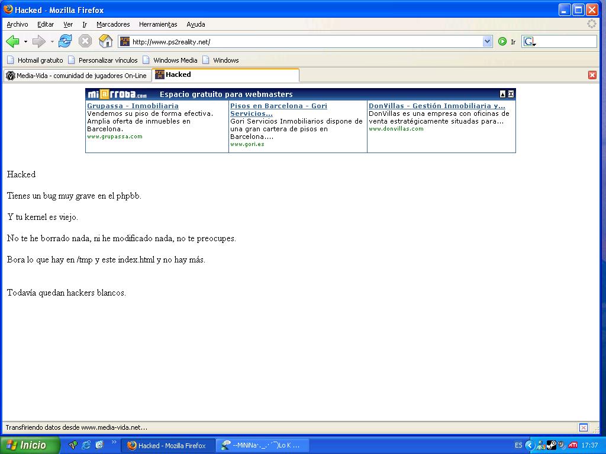Viewport: 606px width, 454px height.
Task: Close the miarroba ad banner
Action: (511, 94)
